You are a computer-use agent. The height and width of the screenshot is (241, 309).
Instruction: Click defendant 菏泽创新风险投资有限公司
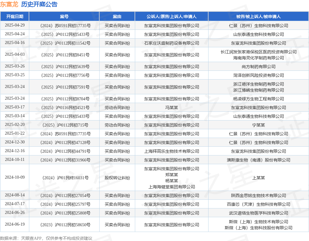[x=259, y=75]
